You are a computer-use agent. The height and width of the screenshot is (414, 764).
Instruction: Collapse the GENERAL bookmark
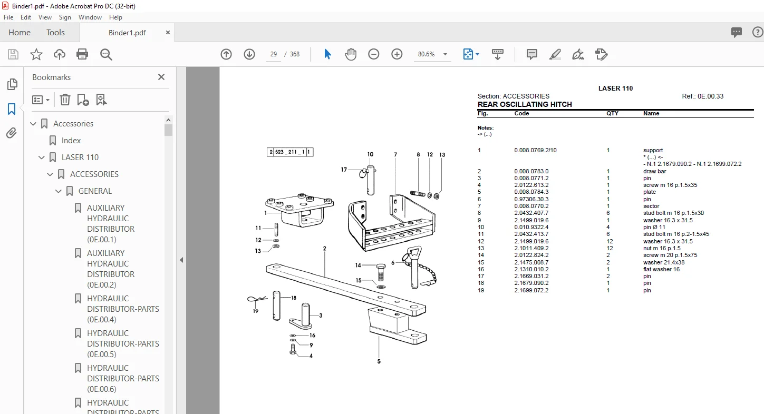pyautogui.click(x=59, y=191)
